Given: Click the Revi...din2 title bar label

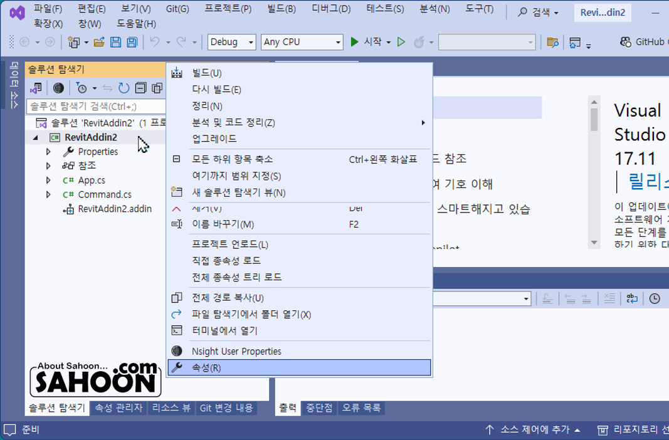Looking at the screenshot, I should coord(603,13).
